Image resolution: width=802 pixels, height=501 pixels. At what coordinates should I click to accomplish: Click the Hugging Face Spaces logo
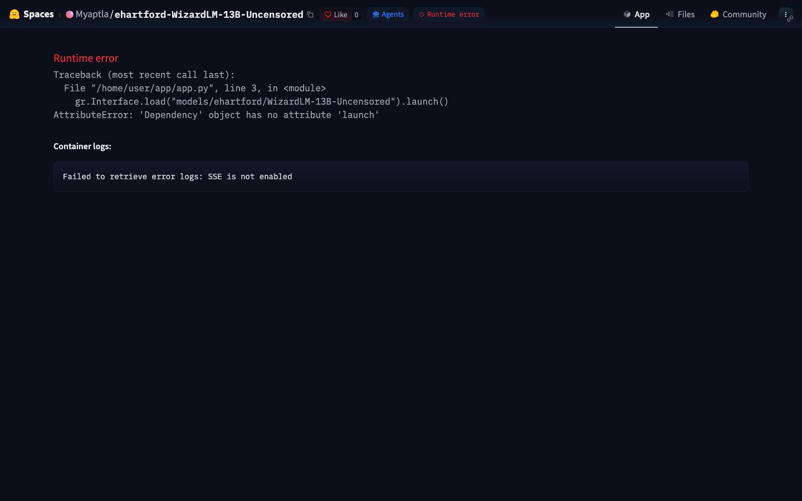point(14,14)
